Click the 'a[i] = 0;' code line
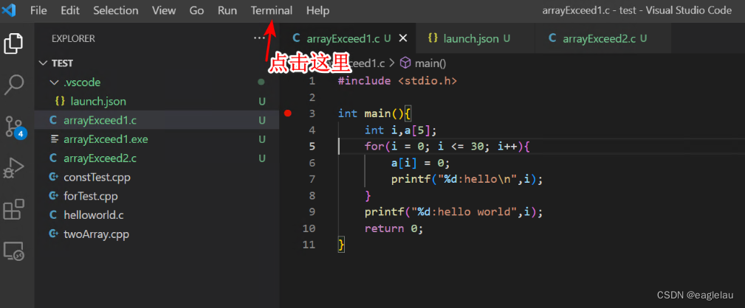Image resolution: width=745 pixels, height=308 pixels. click(420, 163)
